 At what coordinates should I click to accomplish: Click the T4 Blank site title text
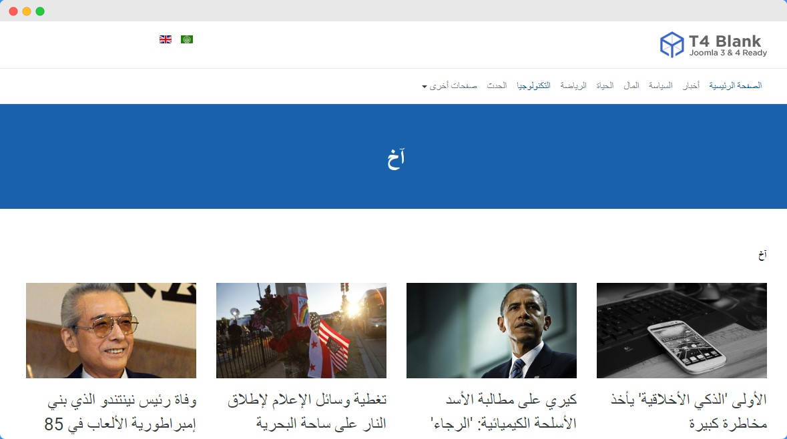725,41
